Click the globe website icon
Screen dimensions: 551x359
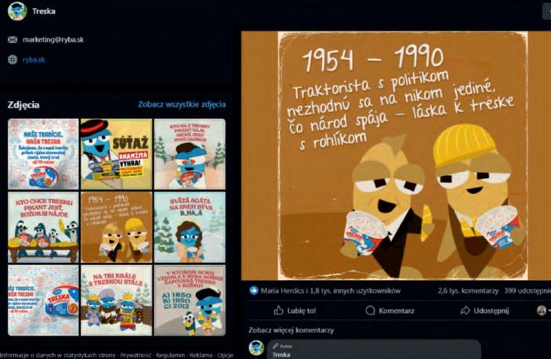click(x=13, y=59)
